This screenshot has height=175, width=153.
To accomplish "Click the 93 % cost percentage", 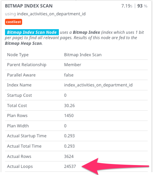I will (142, 6).
